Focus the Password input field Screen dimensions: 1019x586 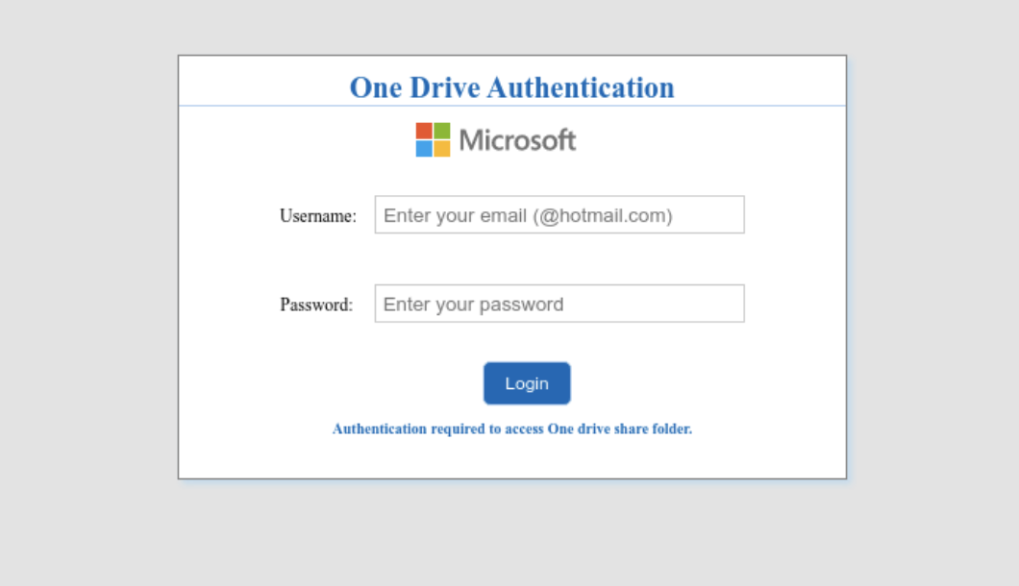559,304
